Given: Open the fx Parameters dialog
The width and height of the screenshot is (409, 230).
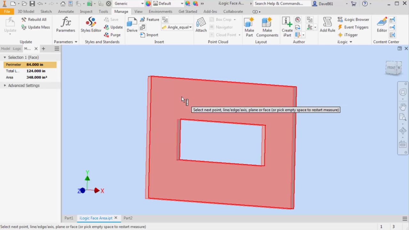Looking at the screenshot, I should 66,25.
